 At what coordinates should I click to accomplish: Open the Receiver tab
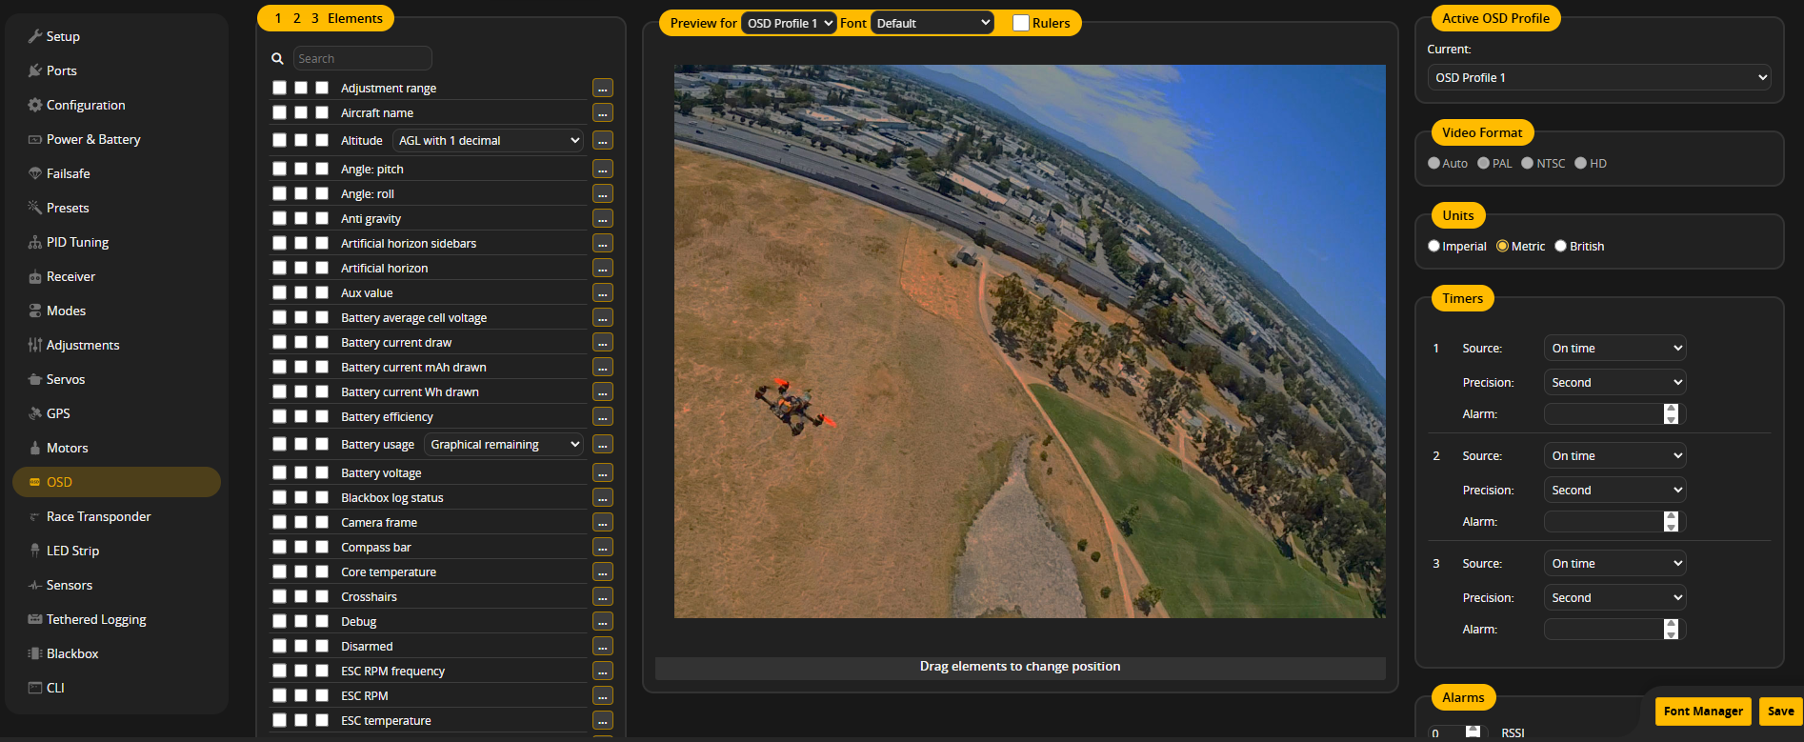[70, 276]
